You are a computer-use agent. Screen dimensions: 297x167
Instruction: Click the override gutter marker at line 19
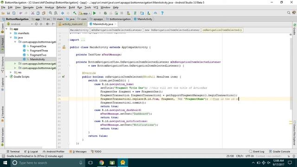[64, 77]
